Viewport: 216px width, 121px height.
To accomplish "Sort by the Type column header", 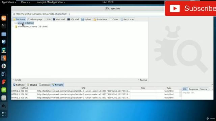I will click(169, 88).
